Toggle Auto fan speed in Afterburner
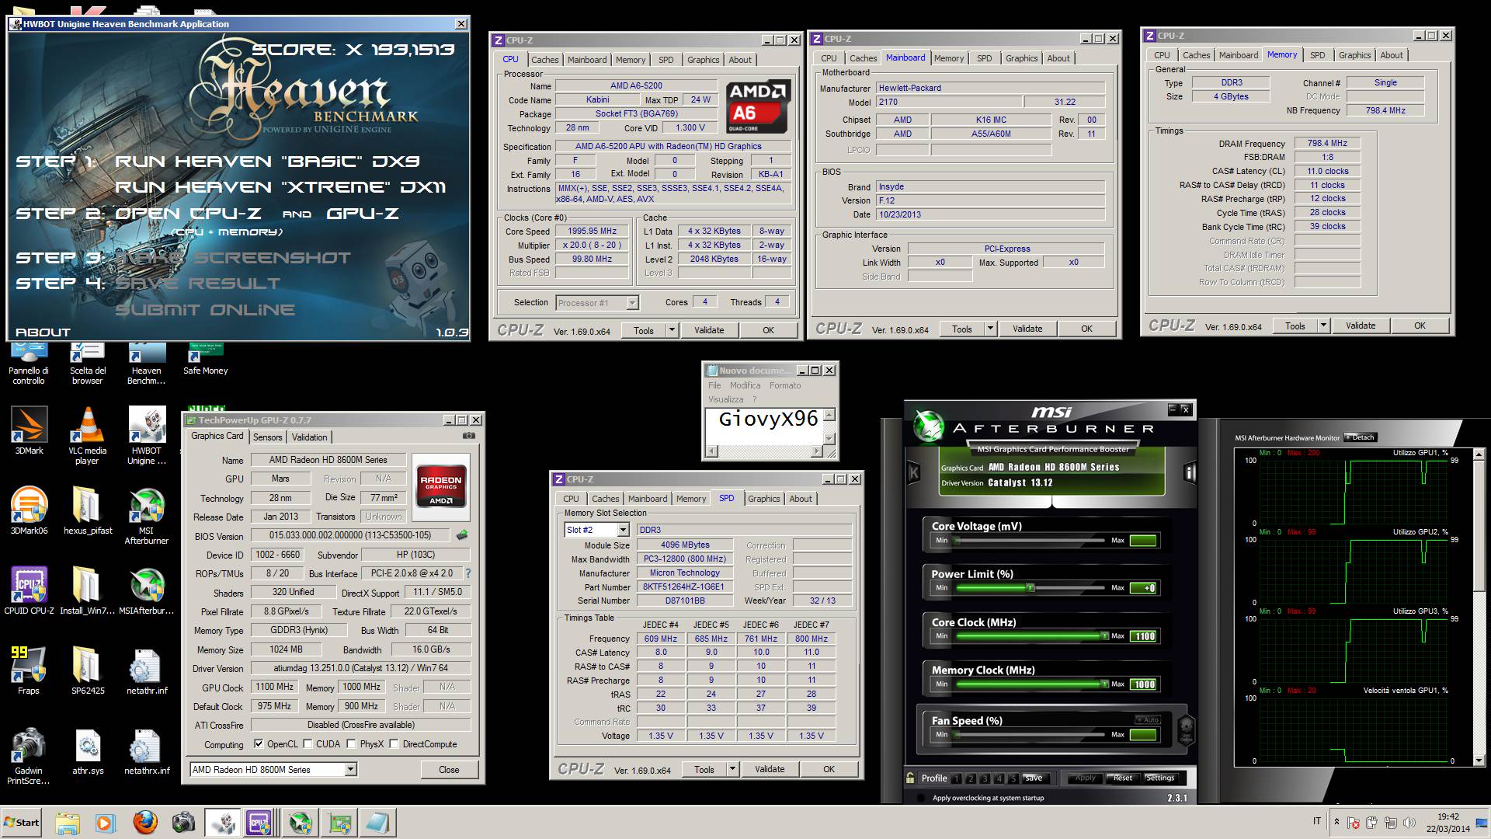Screen dimensions: 1491x839 (x=1147, y=719)
